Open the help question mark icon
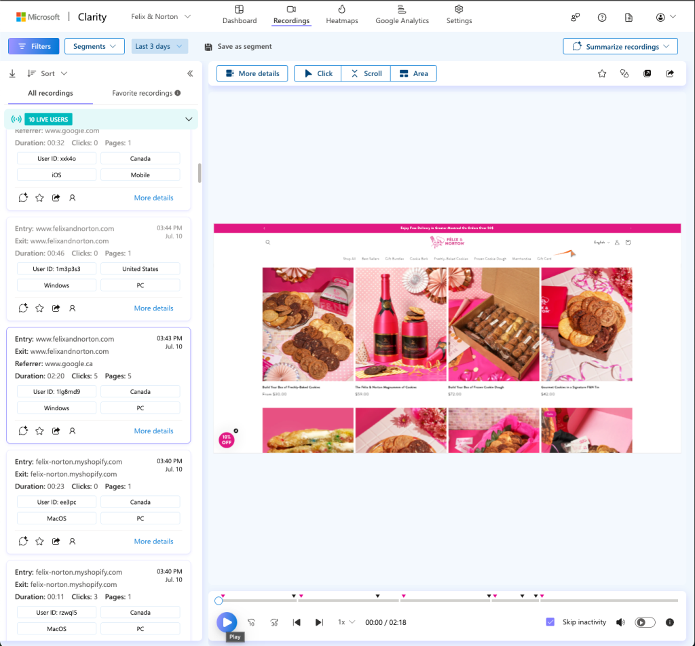Image resolution: width=695 pixels, height=646 pixels. 602,17
